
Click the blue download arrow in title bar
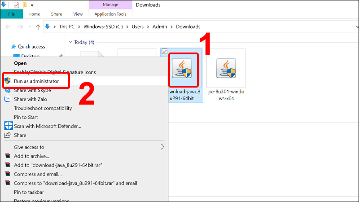point(4,4)
